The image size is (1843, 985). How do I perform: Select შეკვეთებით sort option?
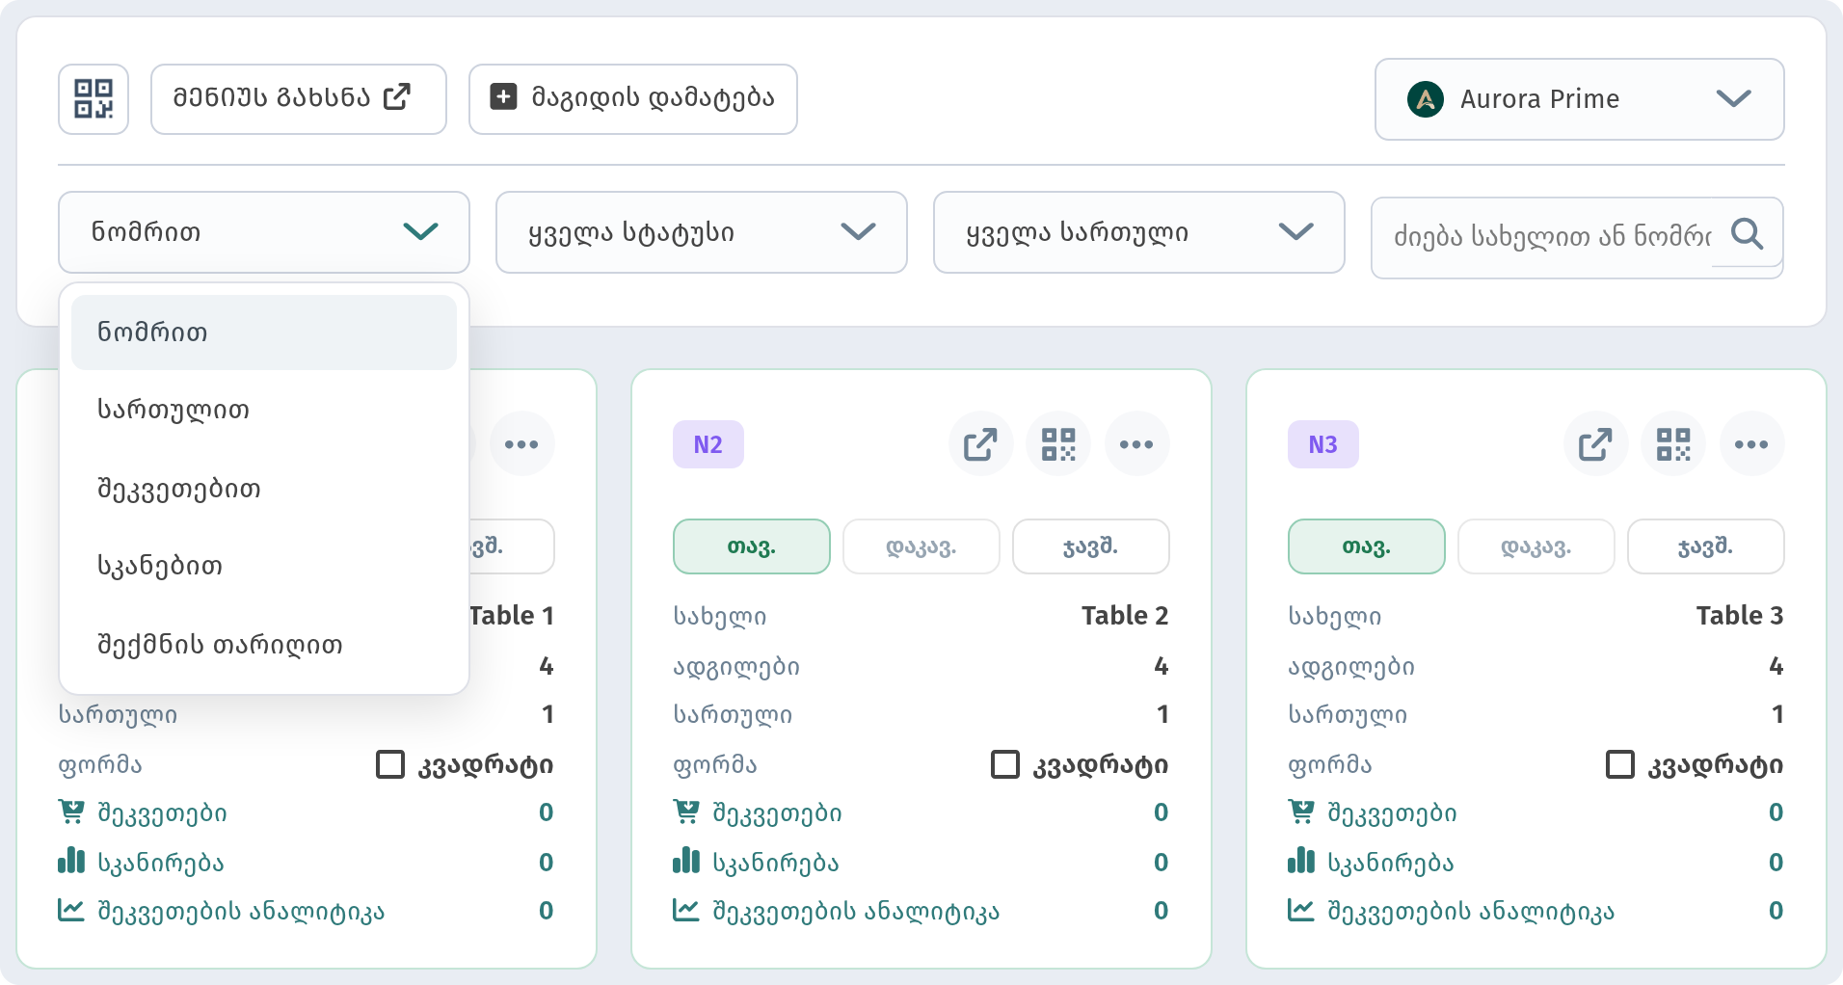[264, 489]
